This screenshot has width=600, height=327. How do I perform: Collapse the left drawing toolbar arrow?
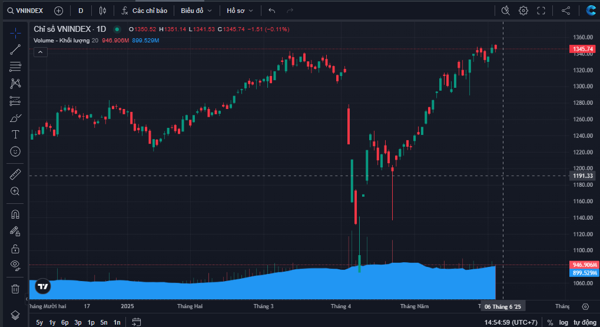pos(26,299)
